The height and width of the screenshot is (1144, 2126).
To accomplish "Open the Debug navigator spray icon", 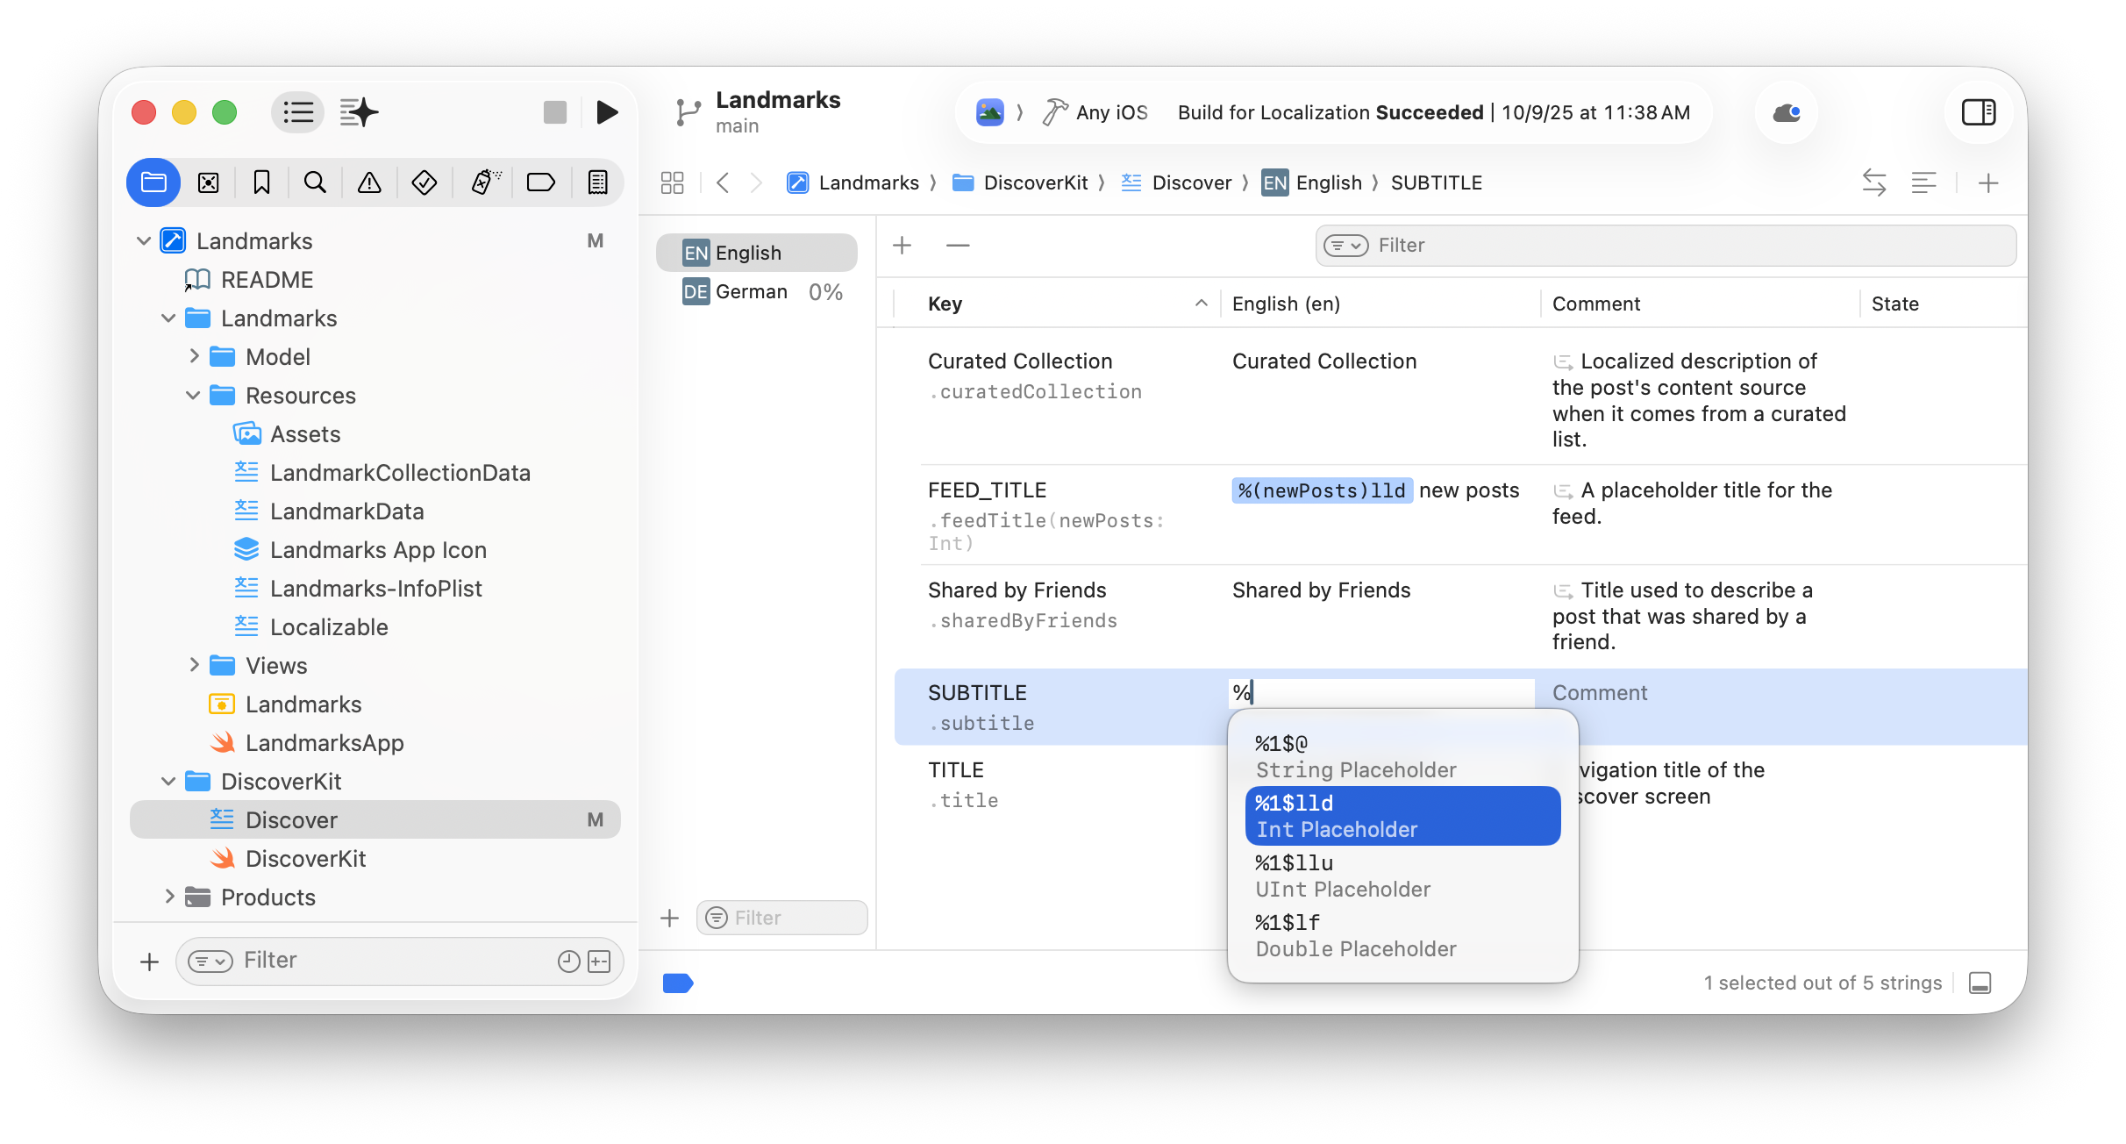I will pos(485,182).
